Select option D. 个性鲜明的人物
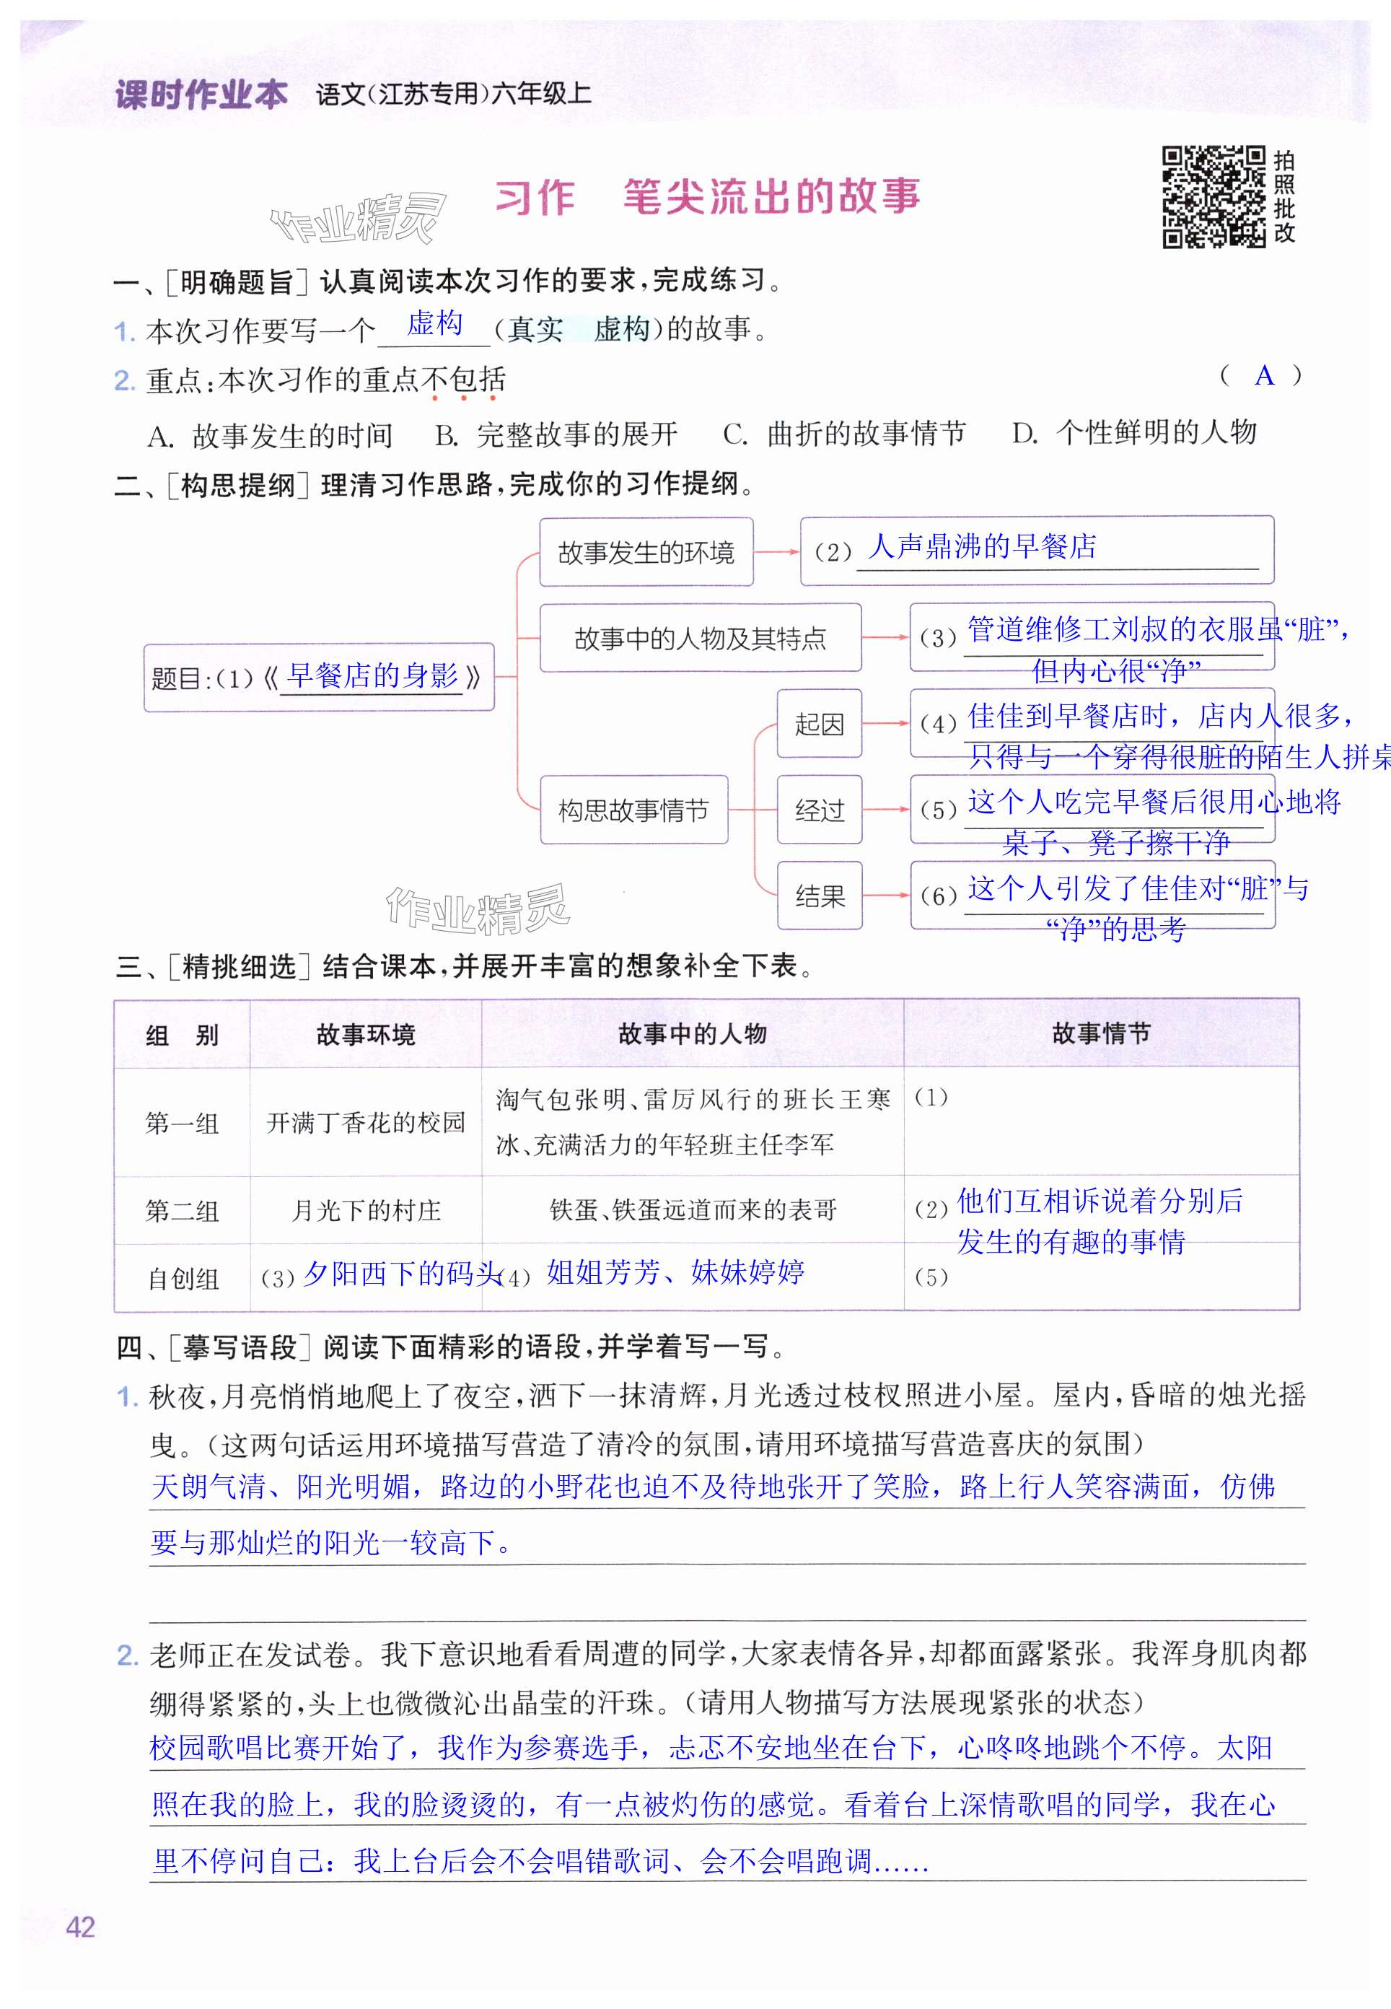The width and height of the screenshot is (1391, 2009). click(x=1135, y=432)
